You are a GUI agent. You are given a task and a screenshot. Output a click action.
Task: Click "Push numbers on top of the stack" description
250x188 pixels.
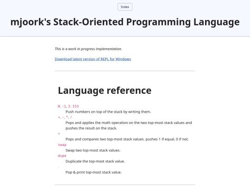coord(108,112)
